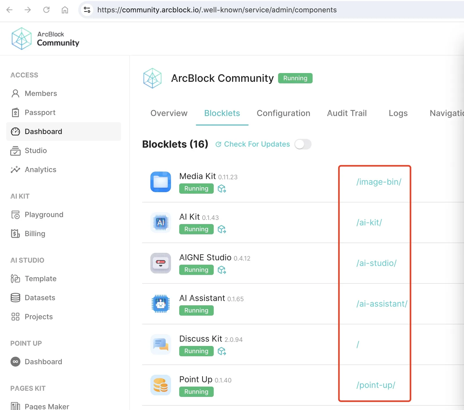Open the /ai-assistant/ path link
Image resolution: width=464 pixels, height=410 pixels.
point(382,304)
